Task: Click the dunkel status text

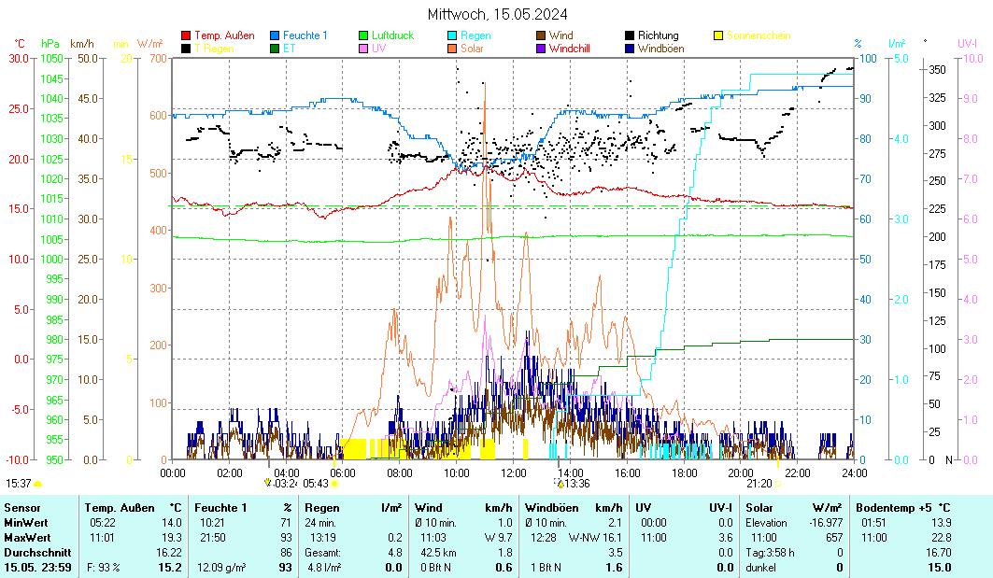Action: 760,568
